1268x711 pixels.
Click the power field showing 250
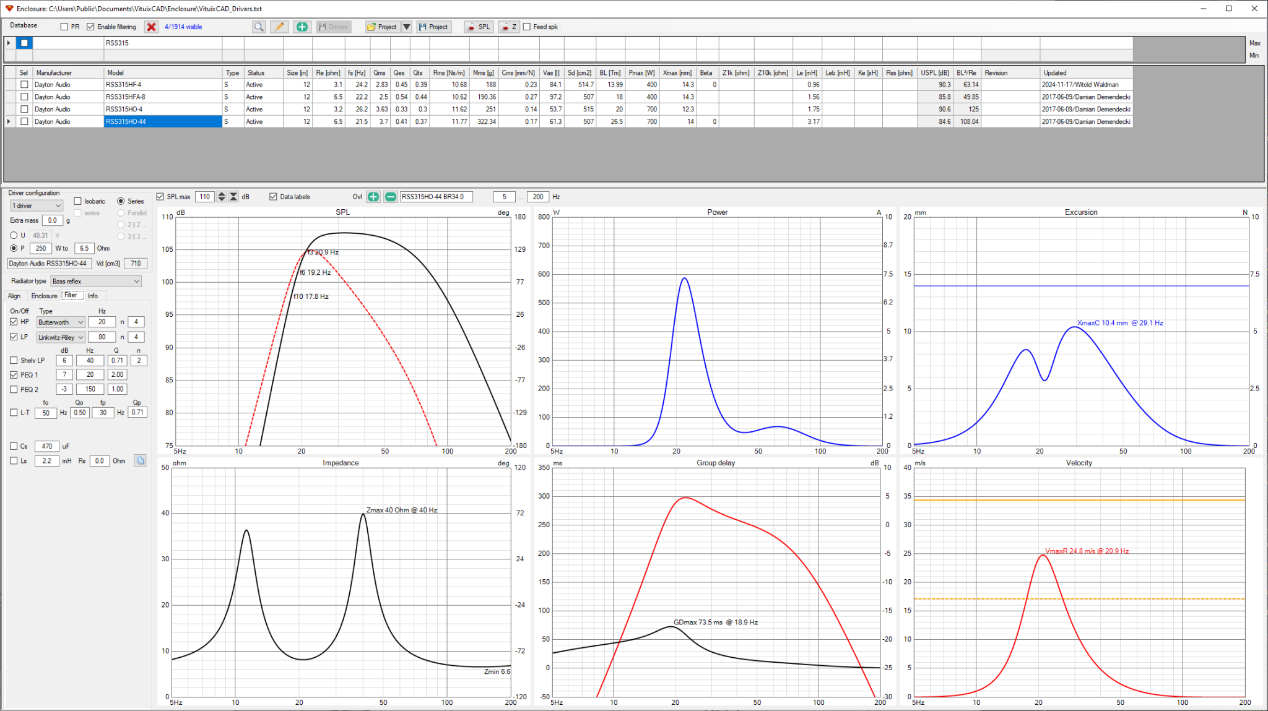41,248
